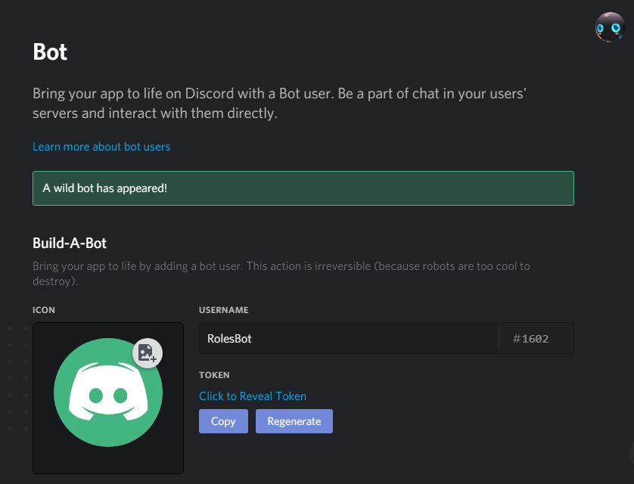Select the TOKEN label
Screen dimensions: 634x484
click(x=214, y=375)
